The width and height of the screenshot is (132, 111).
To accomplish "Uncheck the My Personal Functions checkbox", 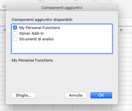I will tap(15, 28).
